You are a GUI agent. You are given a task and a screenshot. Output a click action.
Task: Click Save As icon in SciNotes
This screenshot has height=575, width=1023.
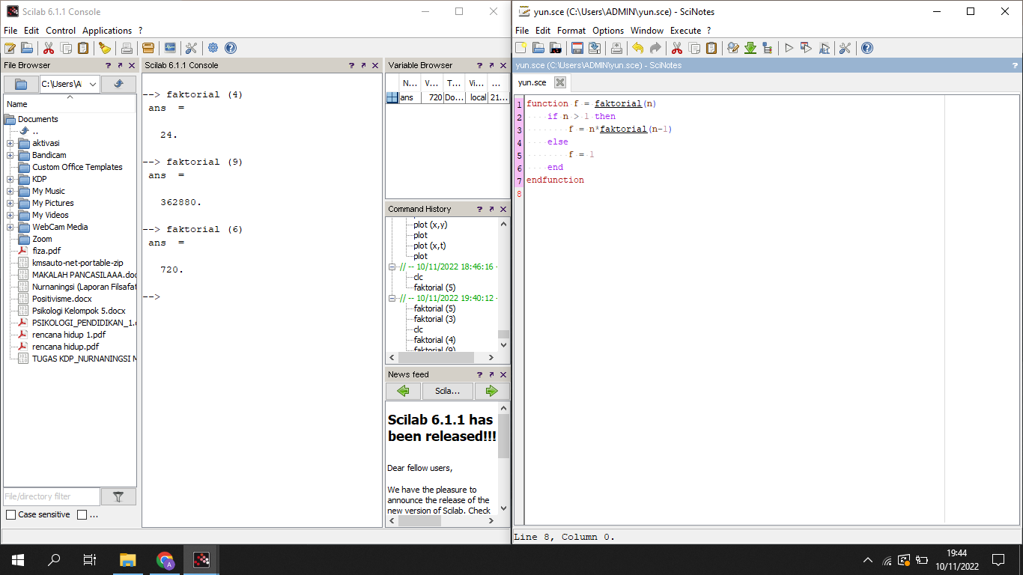tap(595, 48)
